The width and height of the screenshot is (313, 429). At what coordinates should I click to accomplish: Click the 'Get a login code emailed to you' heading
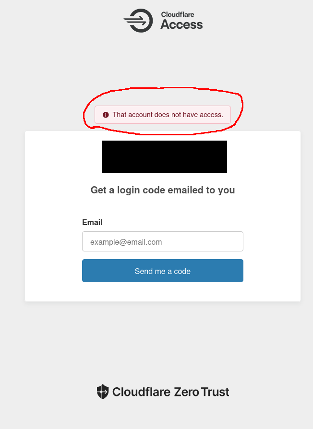(x=163, y=190)
